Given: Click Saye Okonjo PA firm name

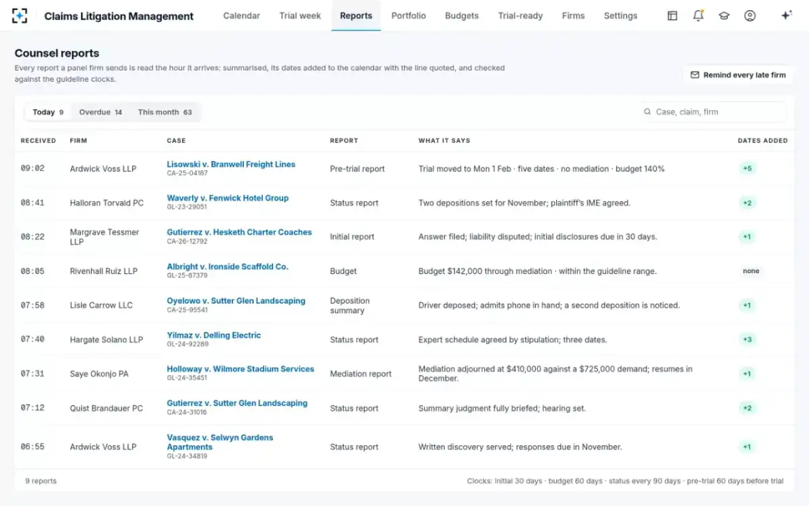Looking at the screenshot, I should pyautogui.click(x=99, y=374).
